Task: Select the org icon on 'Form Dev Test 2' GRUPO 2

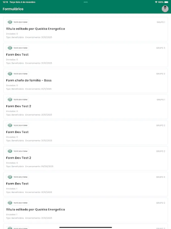Action: point(10,151)
